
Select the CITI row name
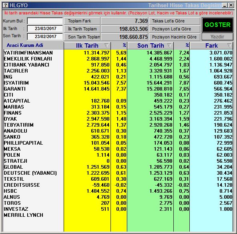click(x=8, y=95)
